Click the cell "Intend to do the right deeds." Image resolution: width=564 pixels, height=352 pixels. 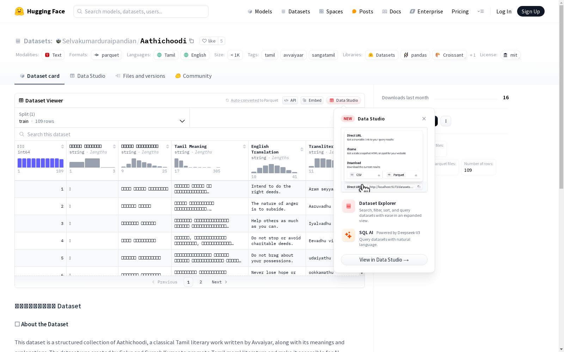click(277, 189)
